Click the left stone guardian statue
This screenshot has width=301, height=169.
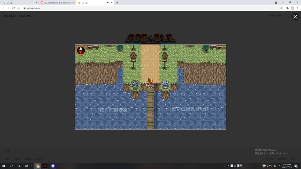pos(135,84)
